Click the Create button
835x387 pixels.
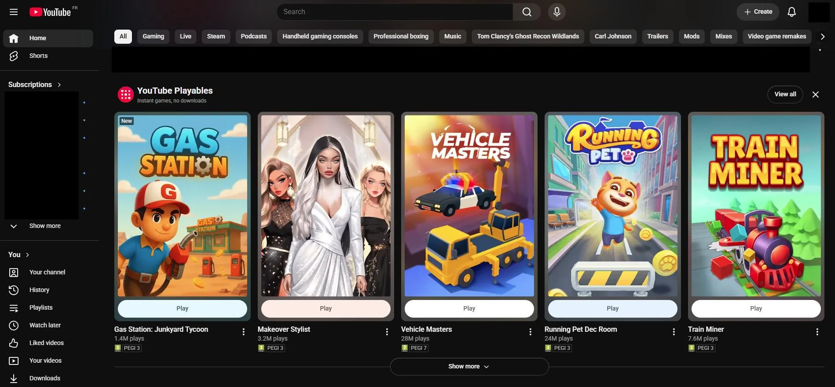click(758, 12)
